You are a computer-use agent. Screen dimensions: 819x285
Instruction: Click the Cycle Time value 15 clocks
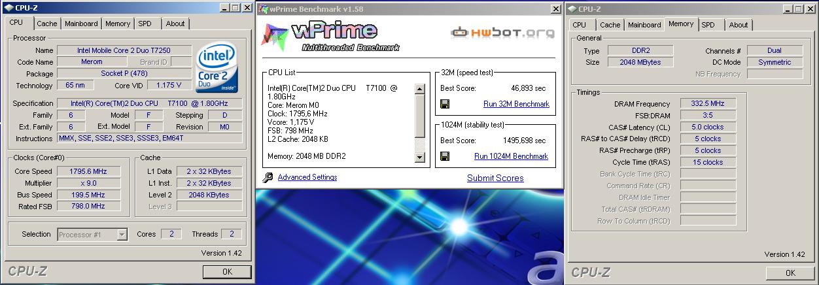pyautogui.click(x=708, y=162)
